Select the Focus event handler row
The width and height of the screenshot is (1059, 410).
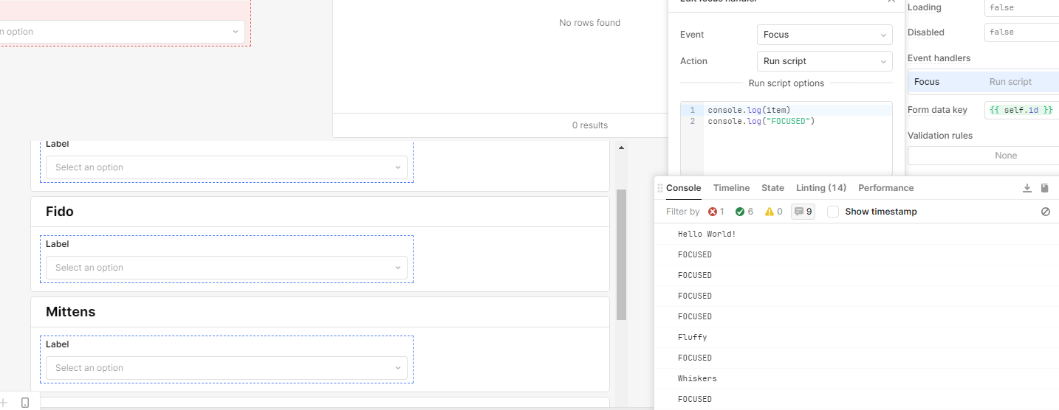point(983,82)
